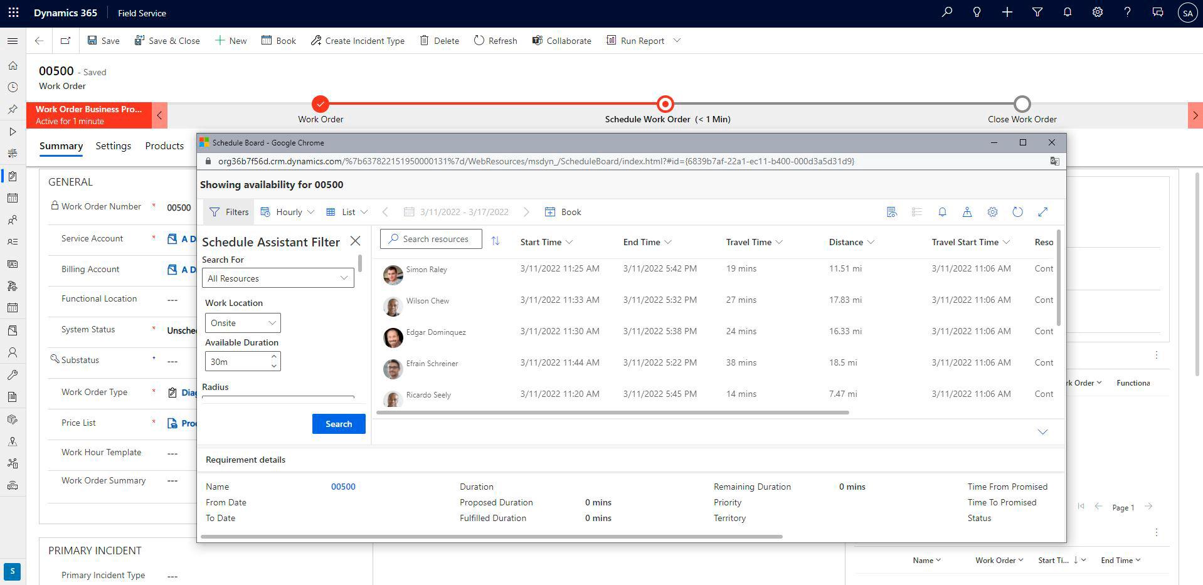Switch to the Settings tab
This screenshot has height=585, width=1203.
pos(114,145)
